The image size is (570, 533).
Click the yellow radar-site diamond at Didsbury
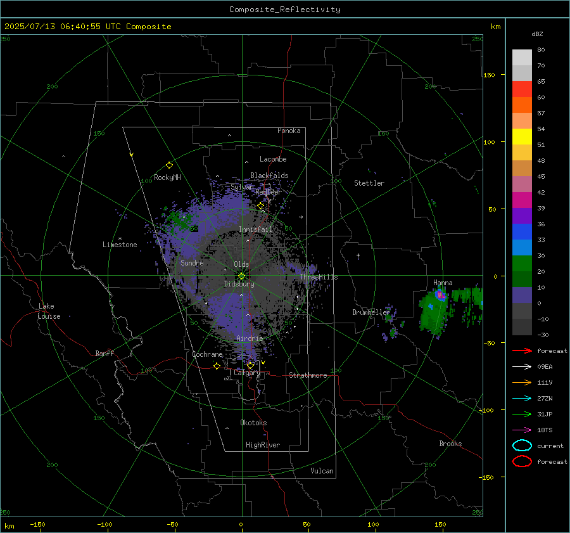point(241,276)
